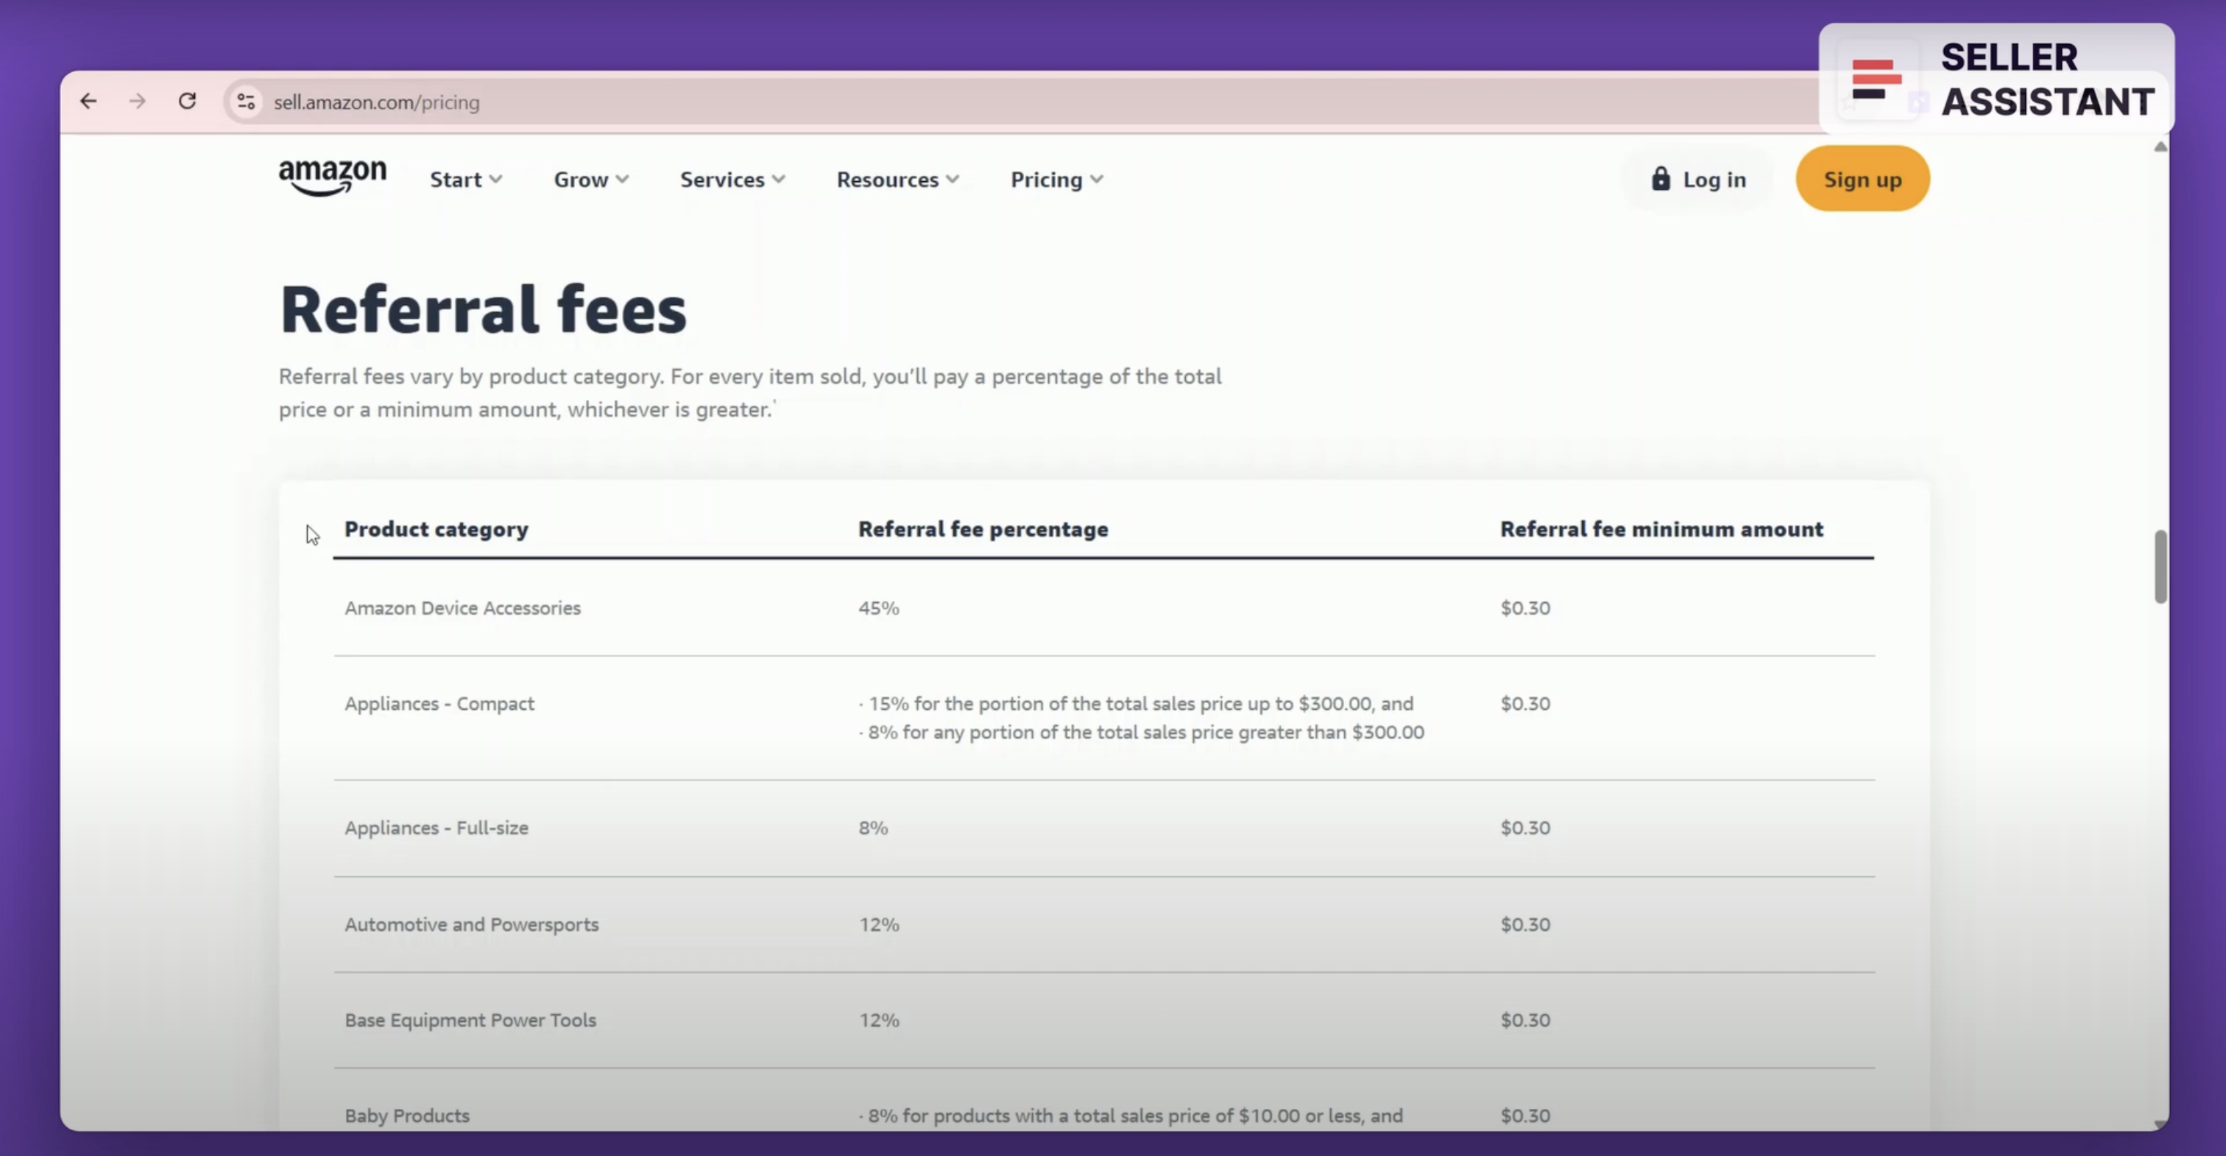Open site settings via the address bar tune icon

tap(245, 101)
